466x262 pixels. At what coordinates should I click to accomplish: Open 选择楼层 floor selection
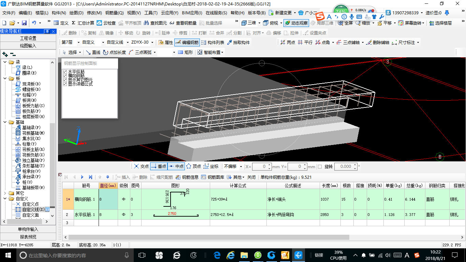pos(440,23)
